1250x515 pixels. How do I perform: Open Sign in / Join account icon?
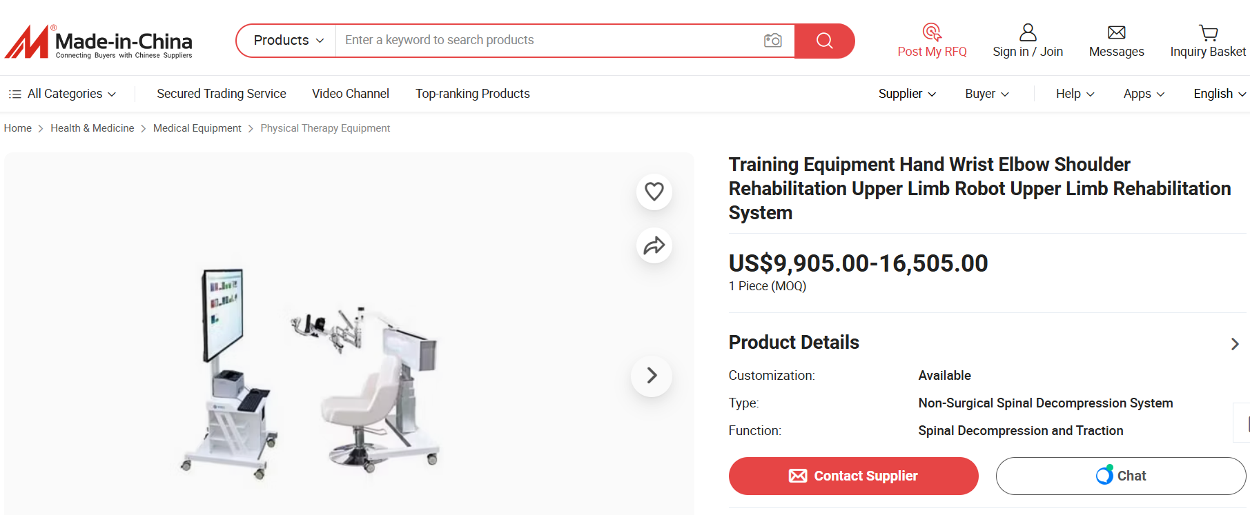point(1027,41)
